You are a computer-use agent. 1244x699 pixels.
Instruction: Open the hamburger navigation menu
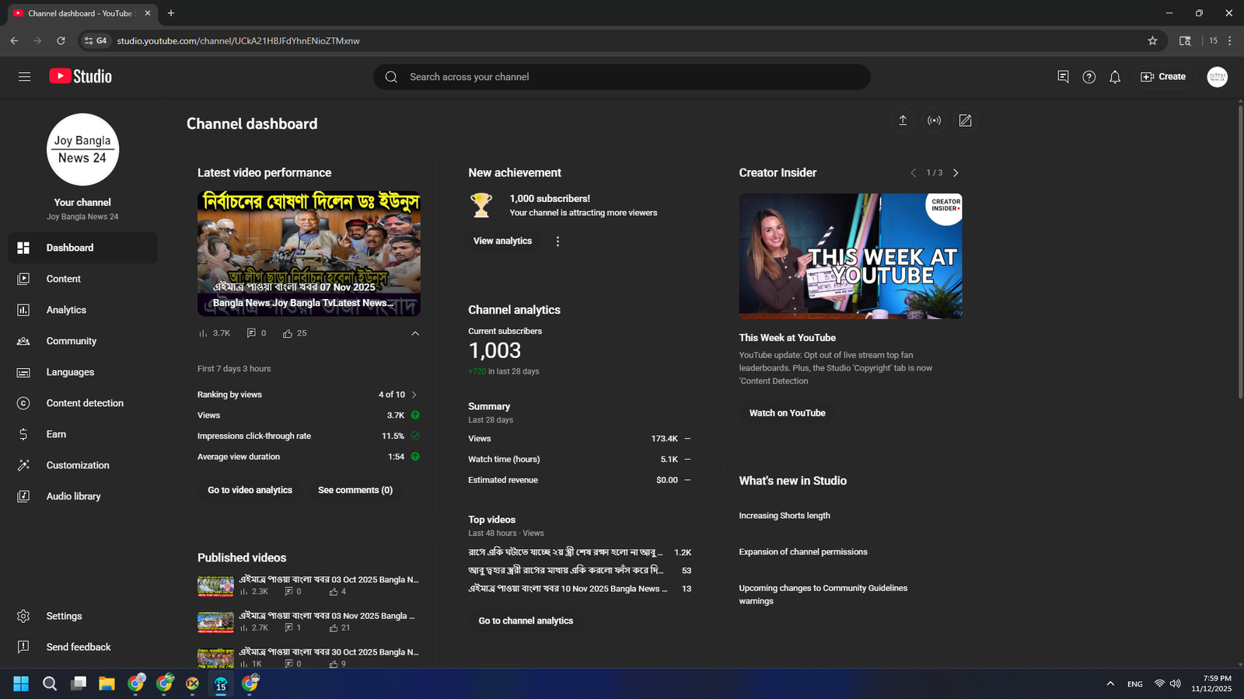(25, 77)
